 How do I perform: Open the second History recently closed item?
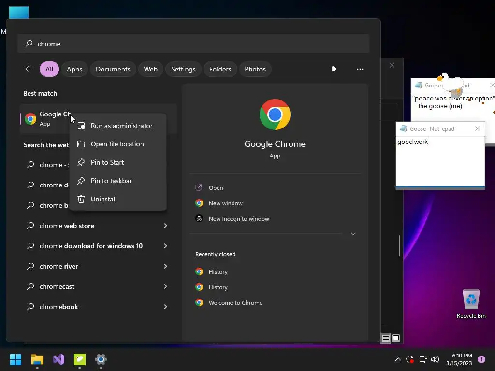[218, 287]
